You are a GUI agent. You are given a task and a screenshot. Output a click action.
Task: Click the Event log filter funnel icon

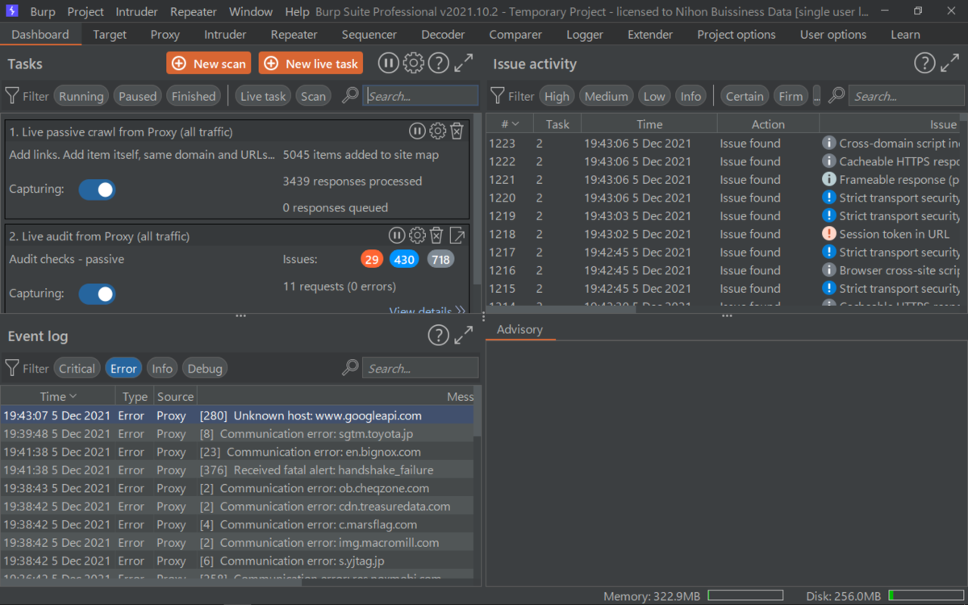pos(12,369)
